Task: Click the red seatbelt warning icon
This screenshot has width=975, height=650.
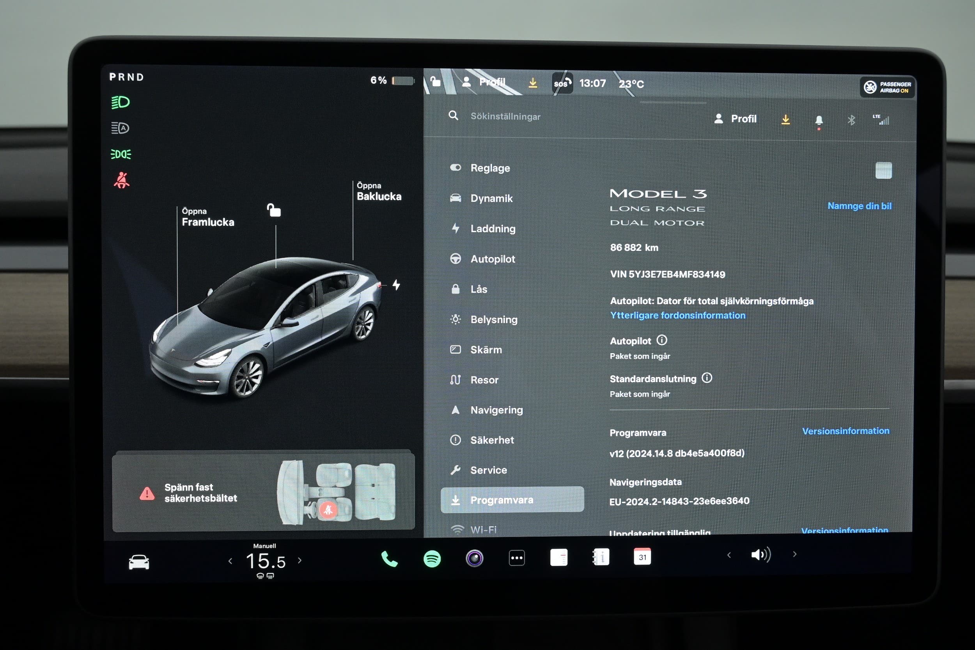Action: point(121,180)
